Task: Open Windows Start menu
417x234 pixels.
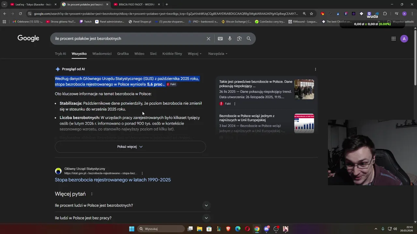Action: 132,229
